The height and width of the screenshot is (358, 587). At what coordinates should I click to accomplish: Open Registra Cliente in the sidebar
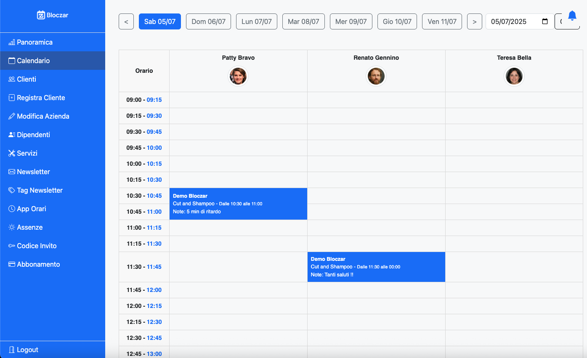(41, 98)
